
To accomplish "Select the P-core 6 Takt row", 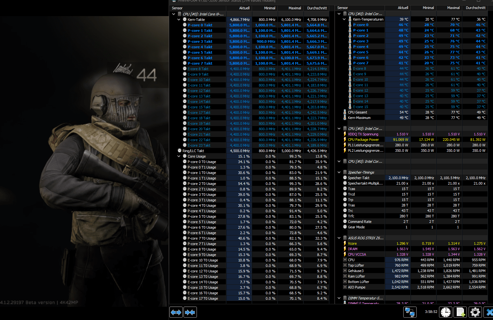I will coord(249,58).
